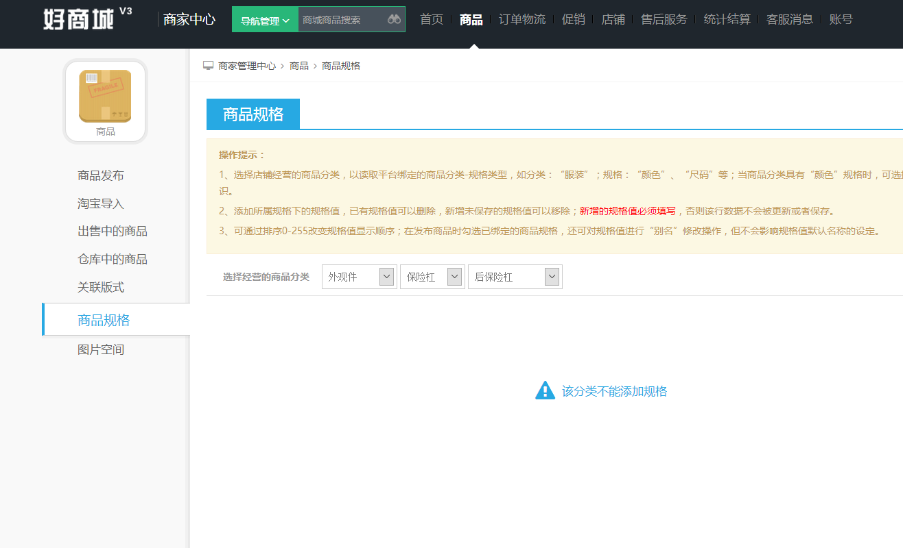The image size is (903, 548).
Task: Open 出售中的商品 in sidebar
Action: click(113, 231)
